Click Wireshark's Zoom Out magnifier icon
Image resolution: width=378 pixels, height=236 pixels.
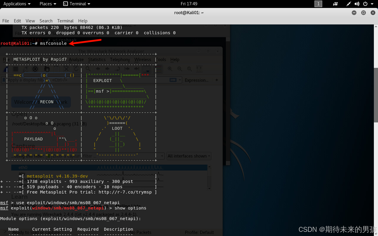180,69
